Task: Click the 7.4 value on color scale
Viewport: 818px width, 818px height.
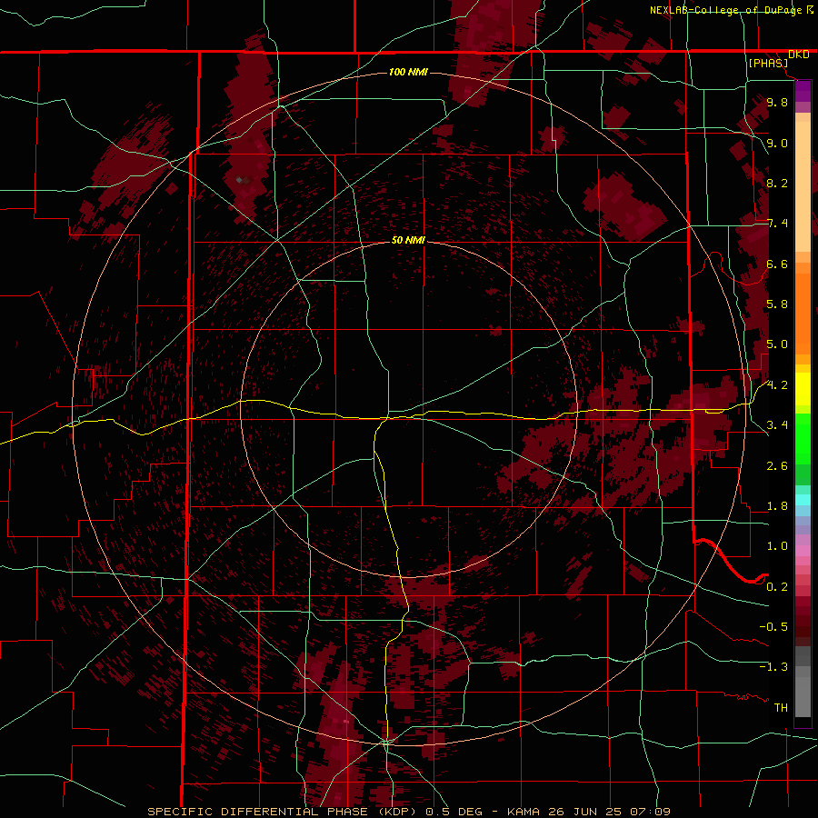Action: click(777, 224)
